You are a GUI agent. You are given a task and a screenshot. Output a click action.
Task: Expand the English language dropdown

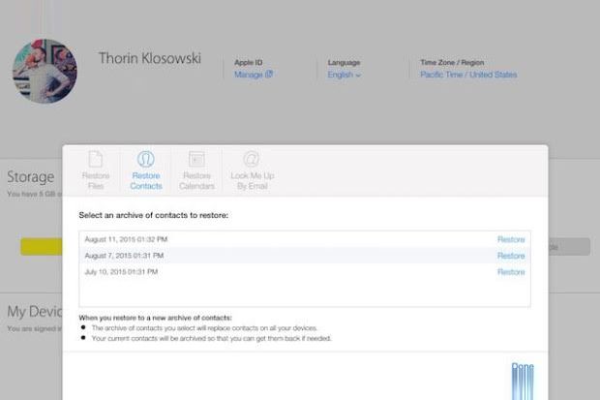(344, 75)
